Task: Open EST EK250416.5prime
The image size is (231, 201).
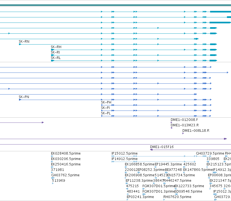Action: pos(66,164)
